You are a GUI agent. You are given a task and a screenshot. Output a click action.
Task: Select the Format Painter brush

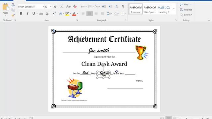point(13,15)
